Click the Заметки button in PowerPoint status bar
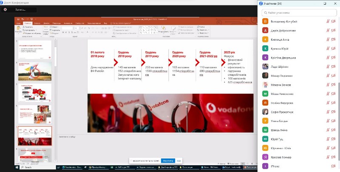Image resolution: width=340 pixels, height=172 pixels. coord(221,164)
